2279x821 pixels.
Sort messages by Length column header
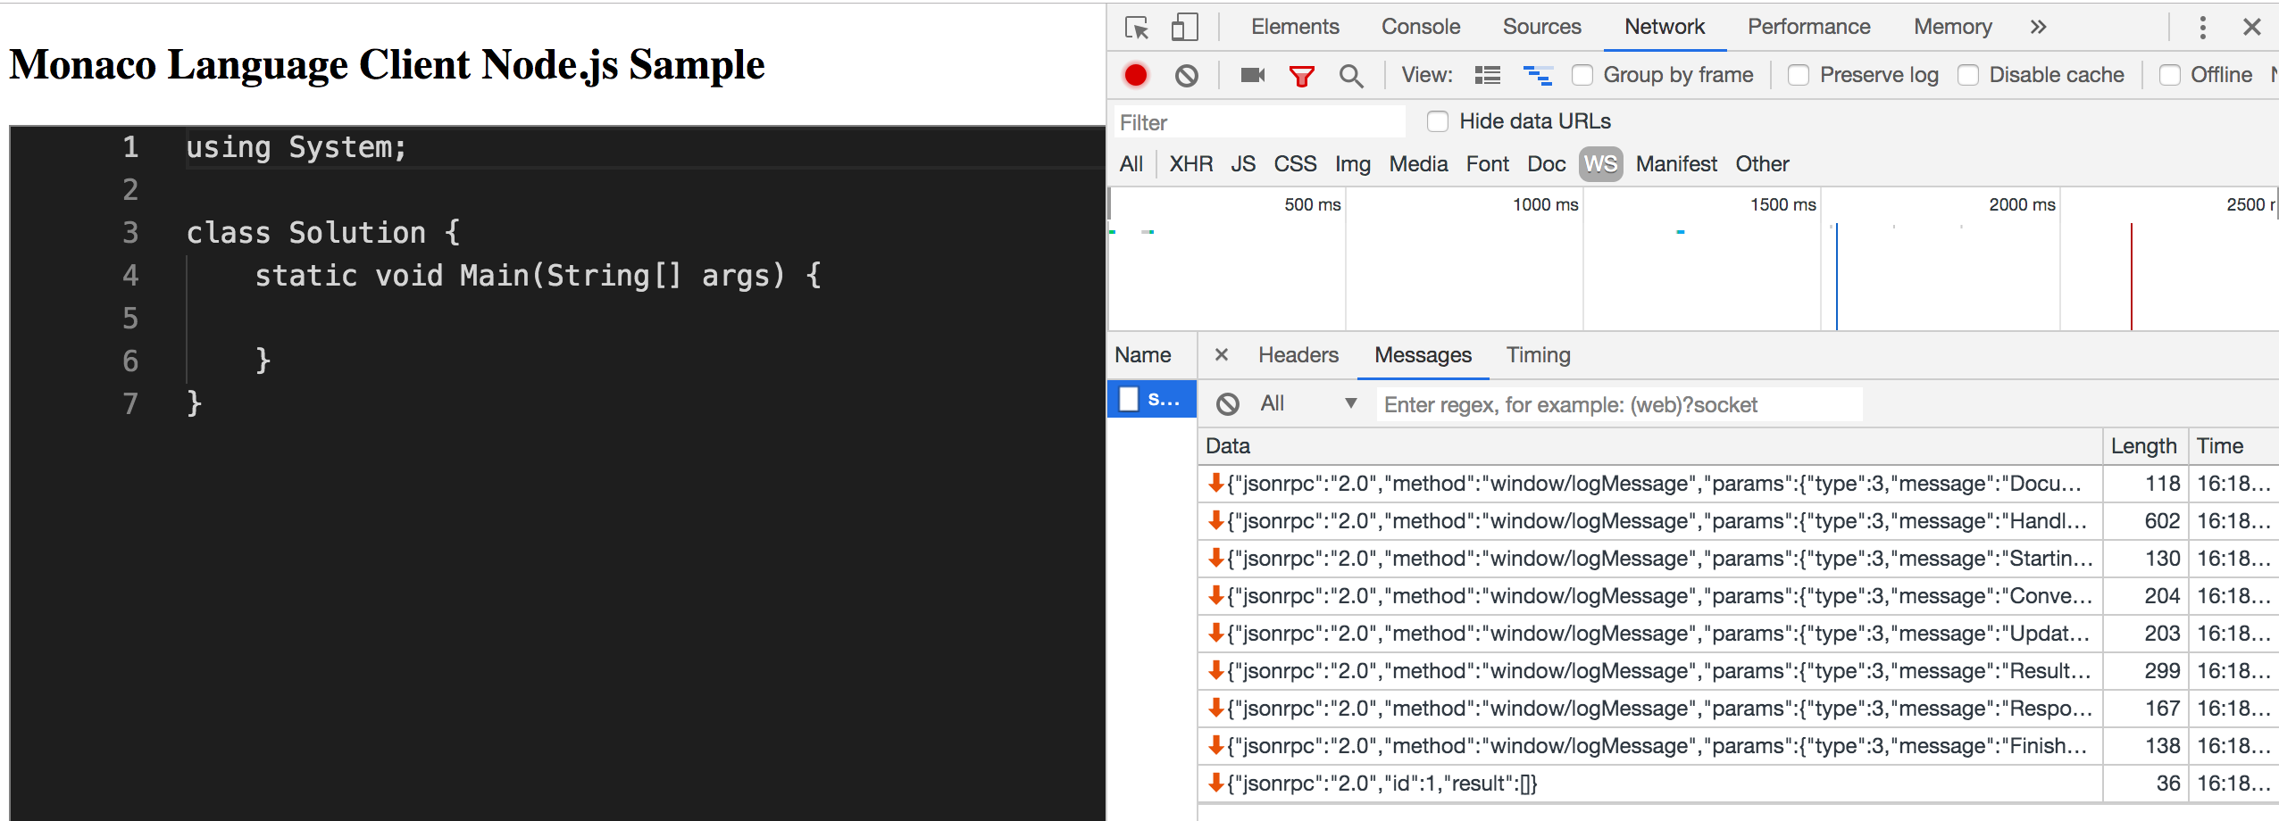(2143, 446)
